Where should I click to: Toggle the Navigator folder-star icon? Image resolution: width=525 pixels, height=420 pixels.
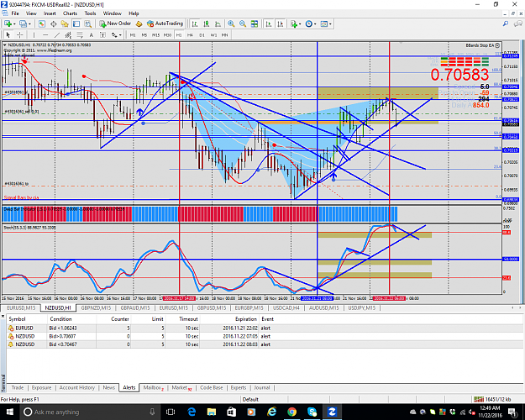pyautogui.click(x=65, y=24)
